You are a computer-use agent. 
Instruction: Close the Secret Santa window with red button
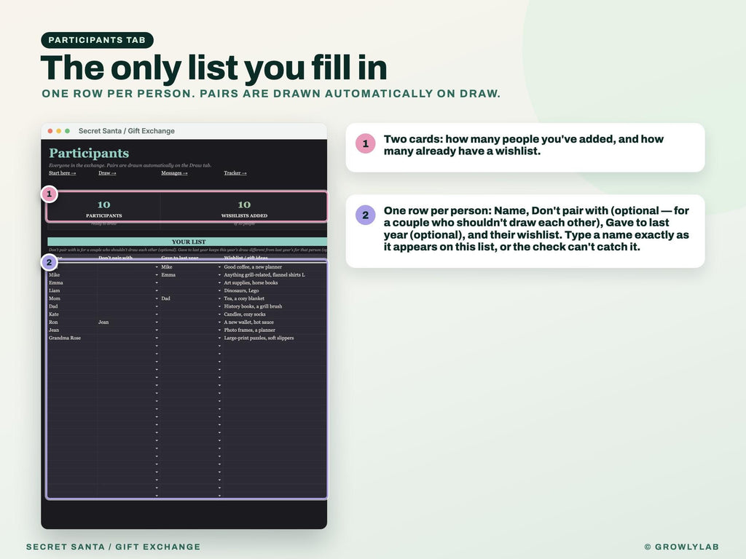[50, 131]
